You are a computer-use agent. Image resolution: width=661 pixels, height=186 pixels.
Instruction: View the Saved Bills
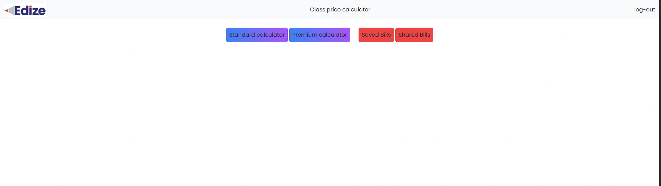pyautogui.click(x=376, y=35)
